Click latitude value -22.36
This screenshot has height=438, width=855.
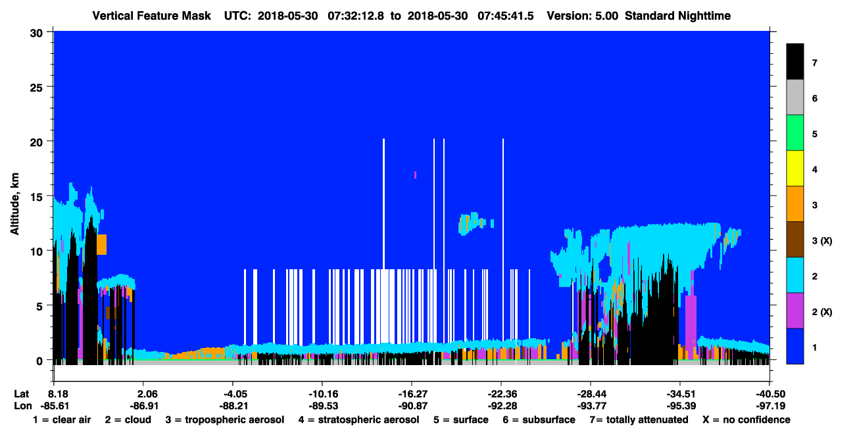click(x=501, y=394)
